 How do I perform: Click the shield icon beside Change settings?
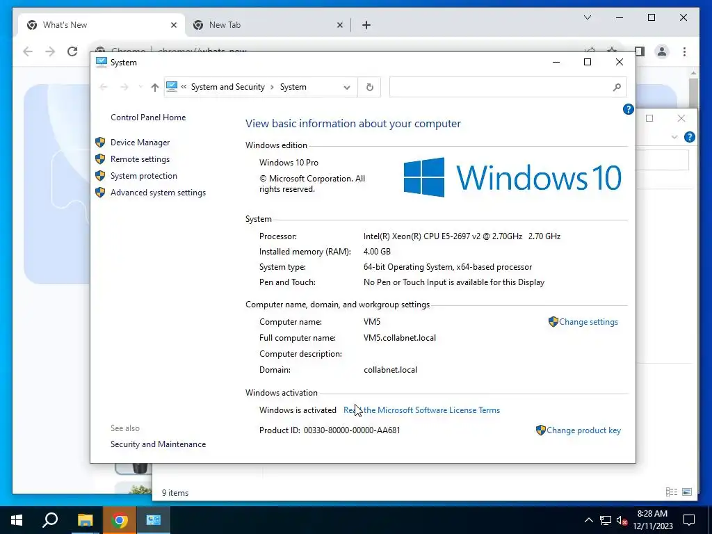(553, 322)
